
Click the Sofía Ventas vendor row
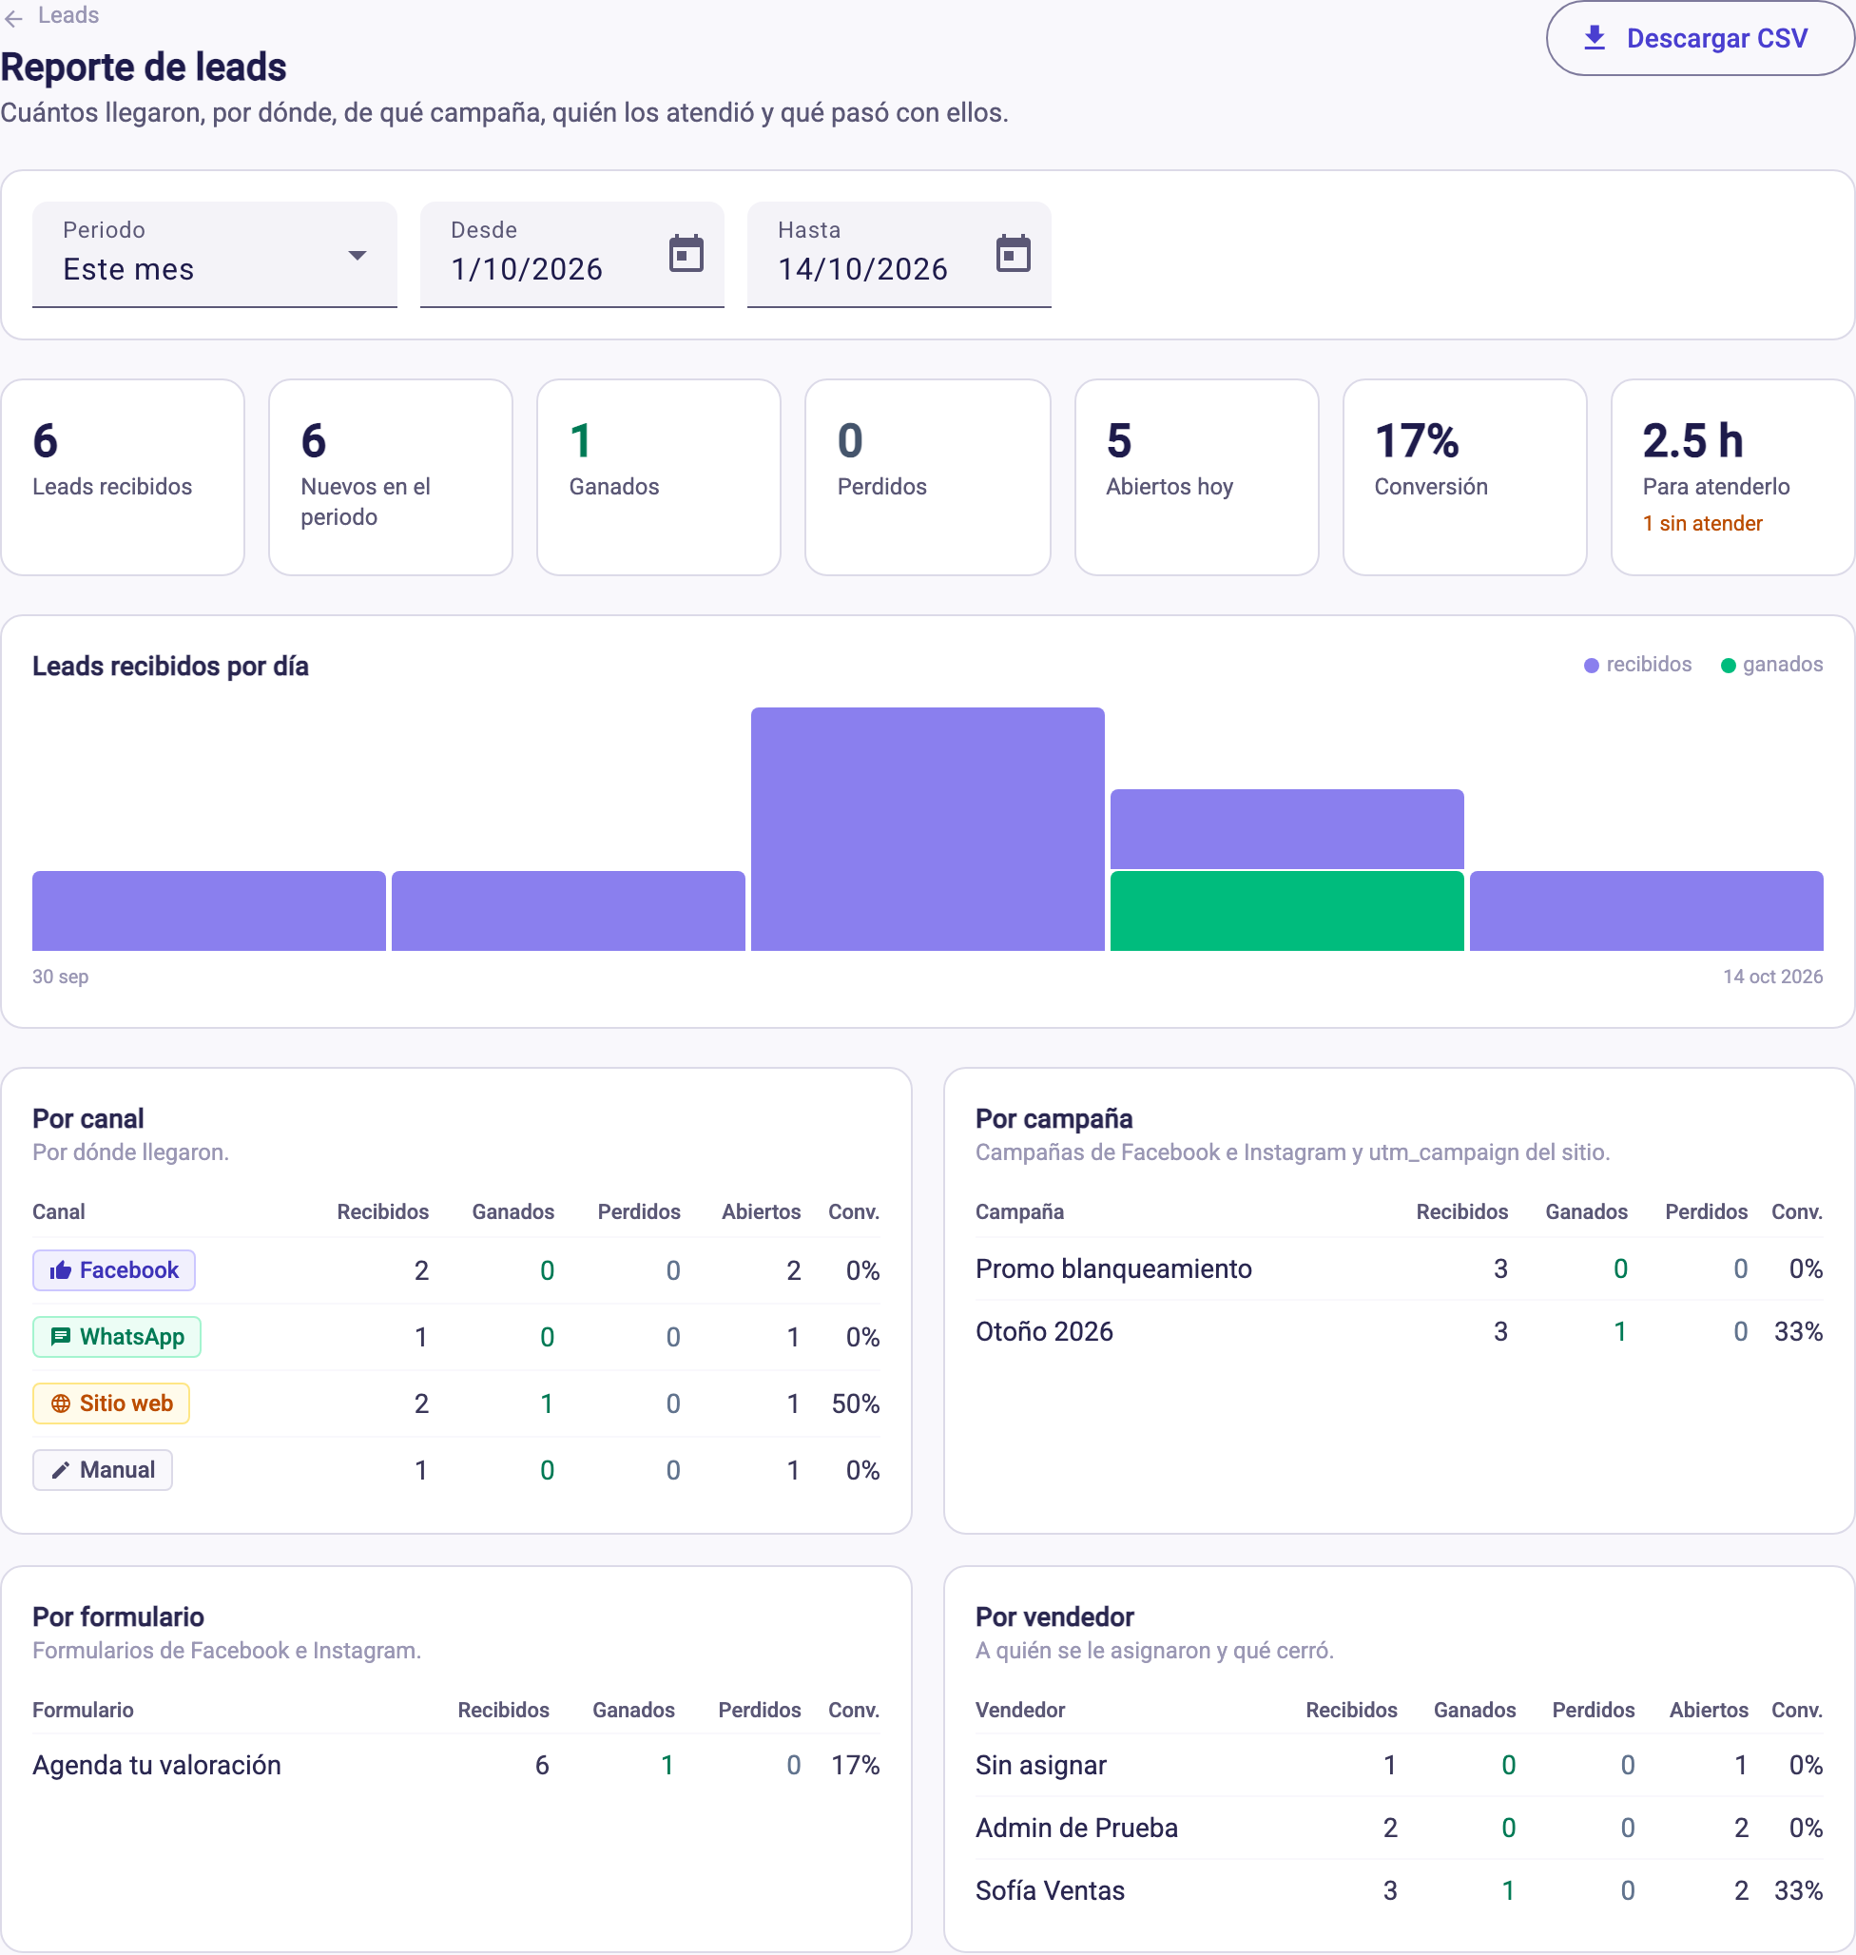click(1399, 1890)
